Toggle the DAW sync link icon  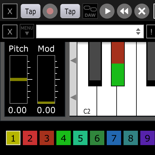pos(90,11)
